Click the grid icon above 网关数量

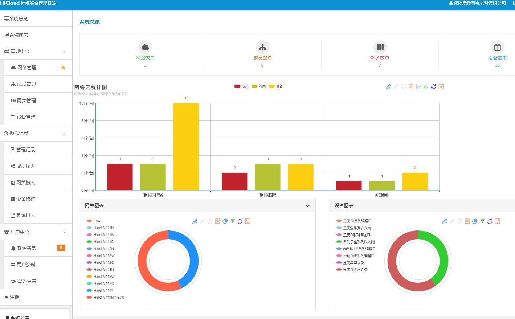[x=380, y=47]
